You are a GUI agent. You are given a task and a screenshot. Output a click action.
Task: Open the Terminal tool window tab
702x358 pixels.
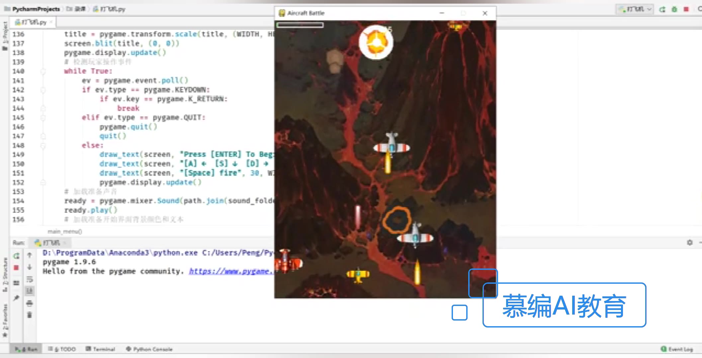point(101,349)
